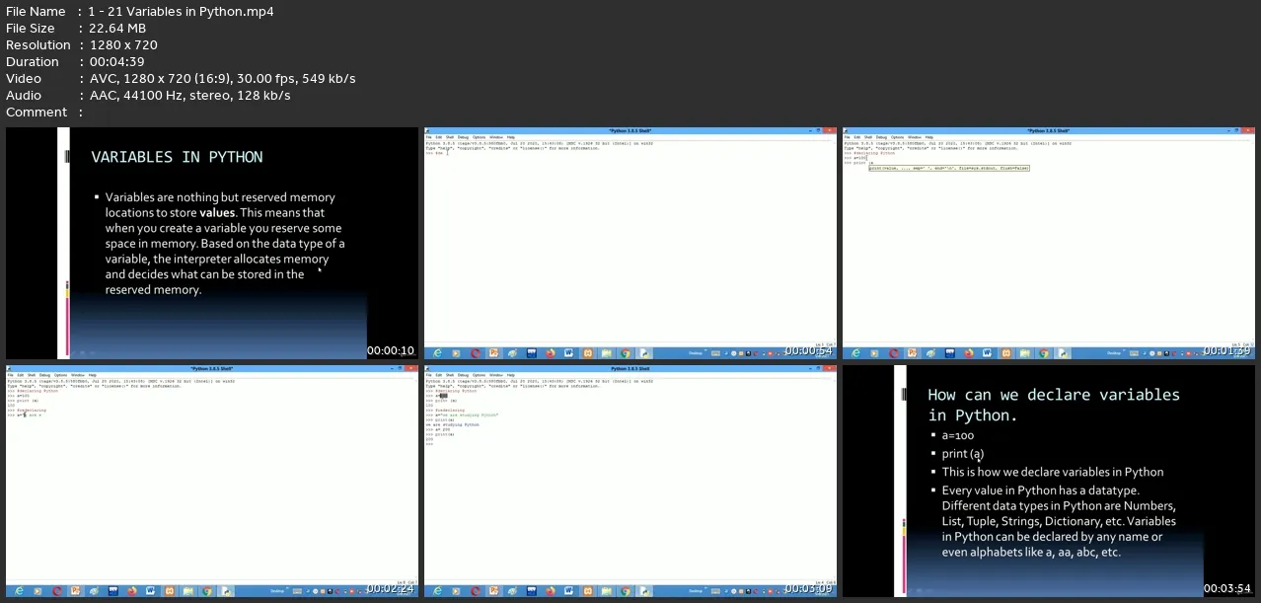Viewport: 1261px width, 603px height.
Task: Click the Chrome icon in 00:00:54 thumbnail taskbar
Action: [626, 353]
